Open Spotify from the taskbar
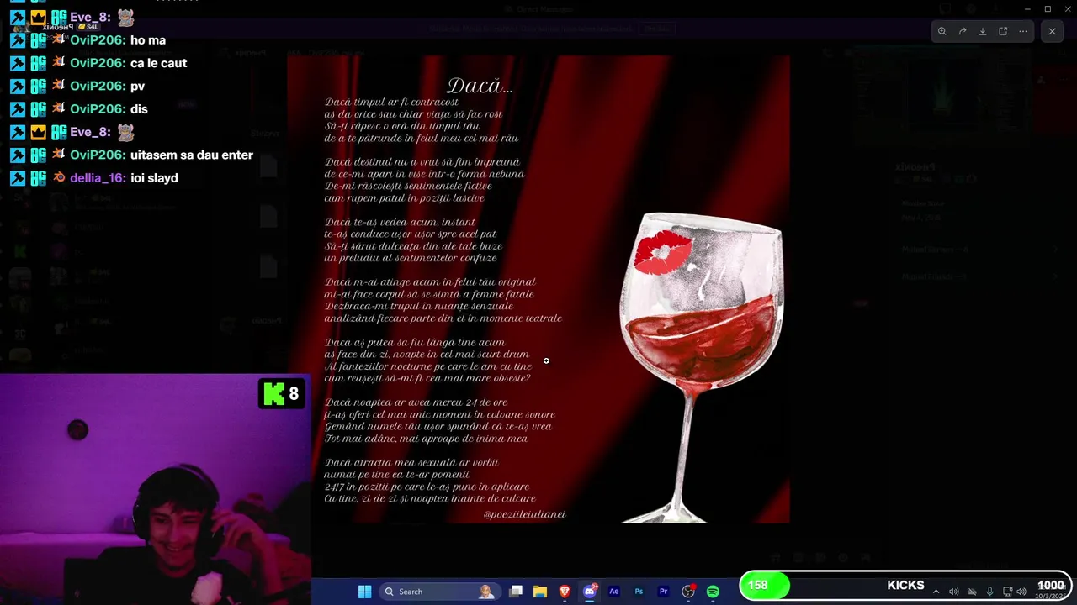This screenshot has width=1077, height=605. (x=713, y=592)
